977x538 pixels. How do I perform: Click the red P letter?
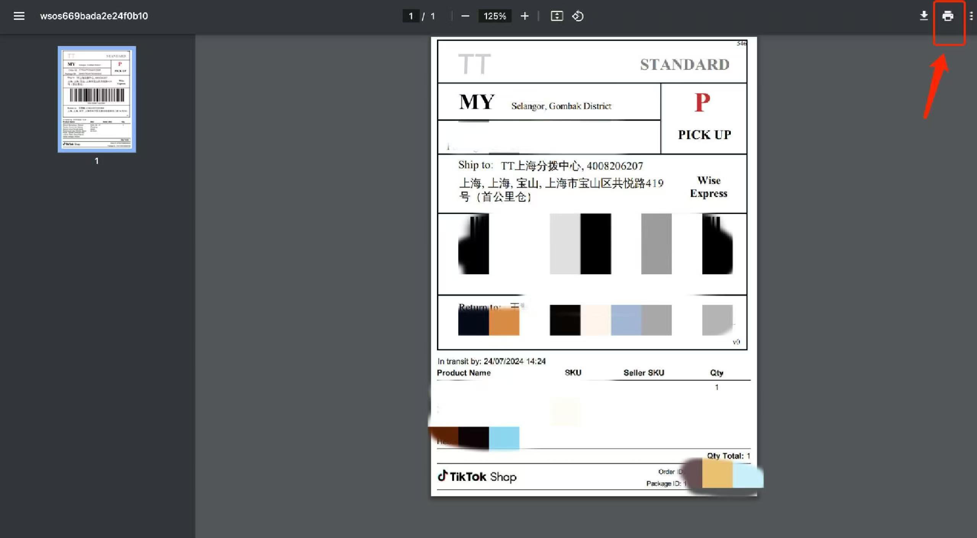click(x=702, y=102)
